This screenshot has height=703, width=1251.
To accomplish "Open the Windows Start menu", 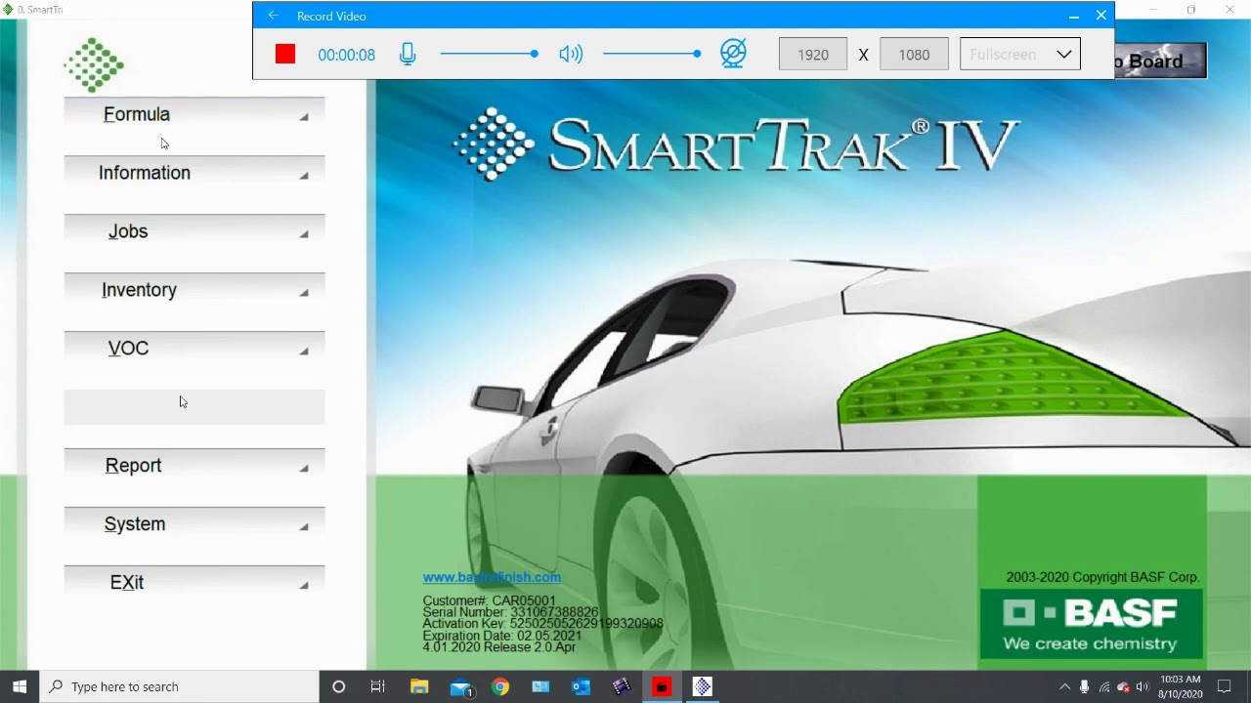I will tap(20, 686).
